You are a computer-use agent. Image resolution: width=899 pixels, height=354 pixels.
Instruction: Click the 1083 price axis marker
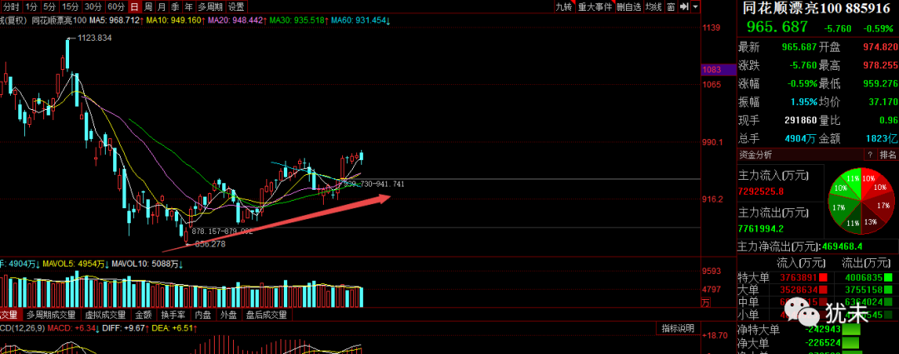719,69
